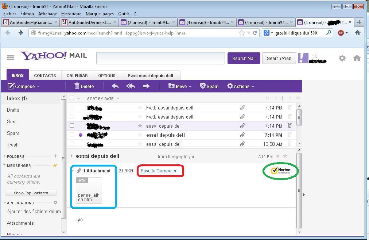This screenshot has width=369, height=240.
Task: Collapse the APPLICATIONS section
Action: click(x=5, y=203)
